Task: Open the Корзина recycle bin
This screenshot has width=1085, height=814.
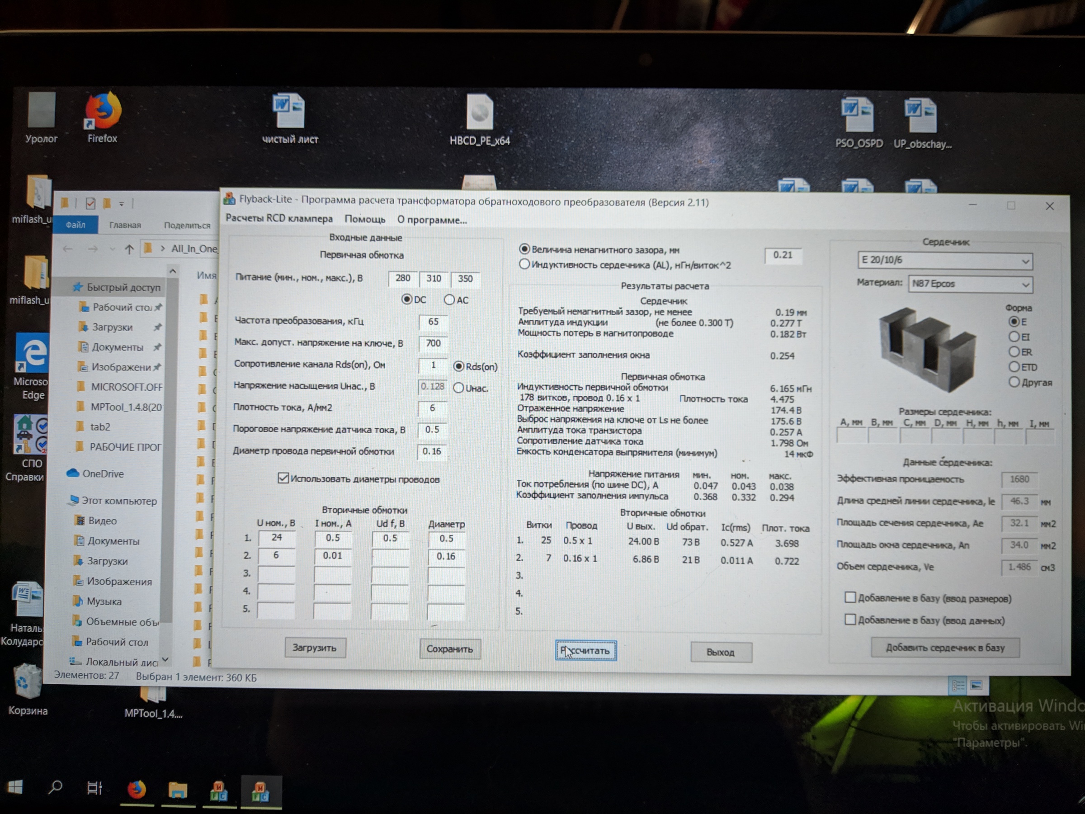Action: click(x=28, y=689)
